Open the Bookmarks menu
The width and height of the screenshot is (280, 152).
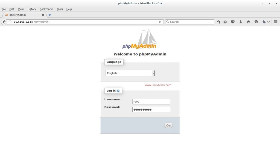46,9
